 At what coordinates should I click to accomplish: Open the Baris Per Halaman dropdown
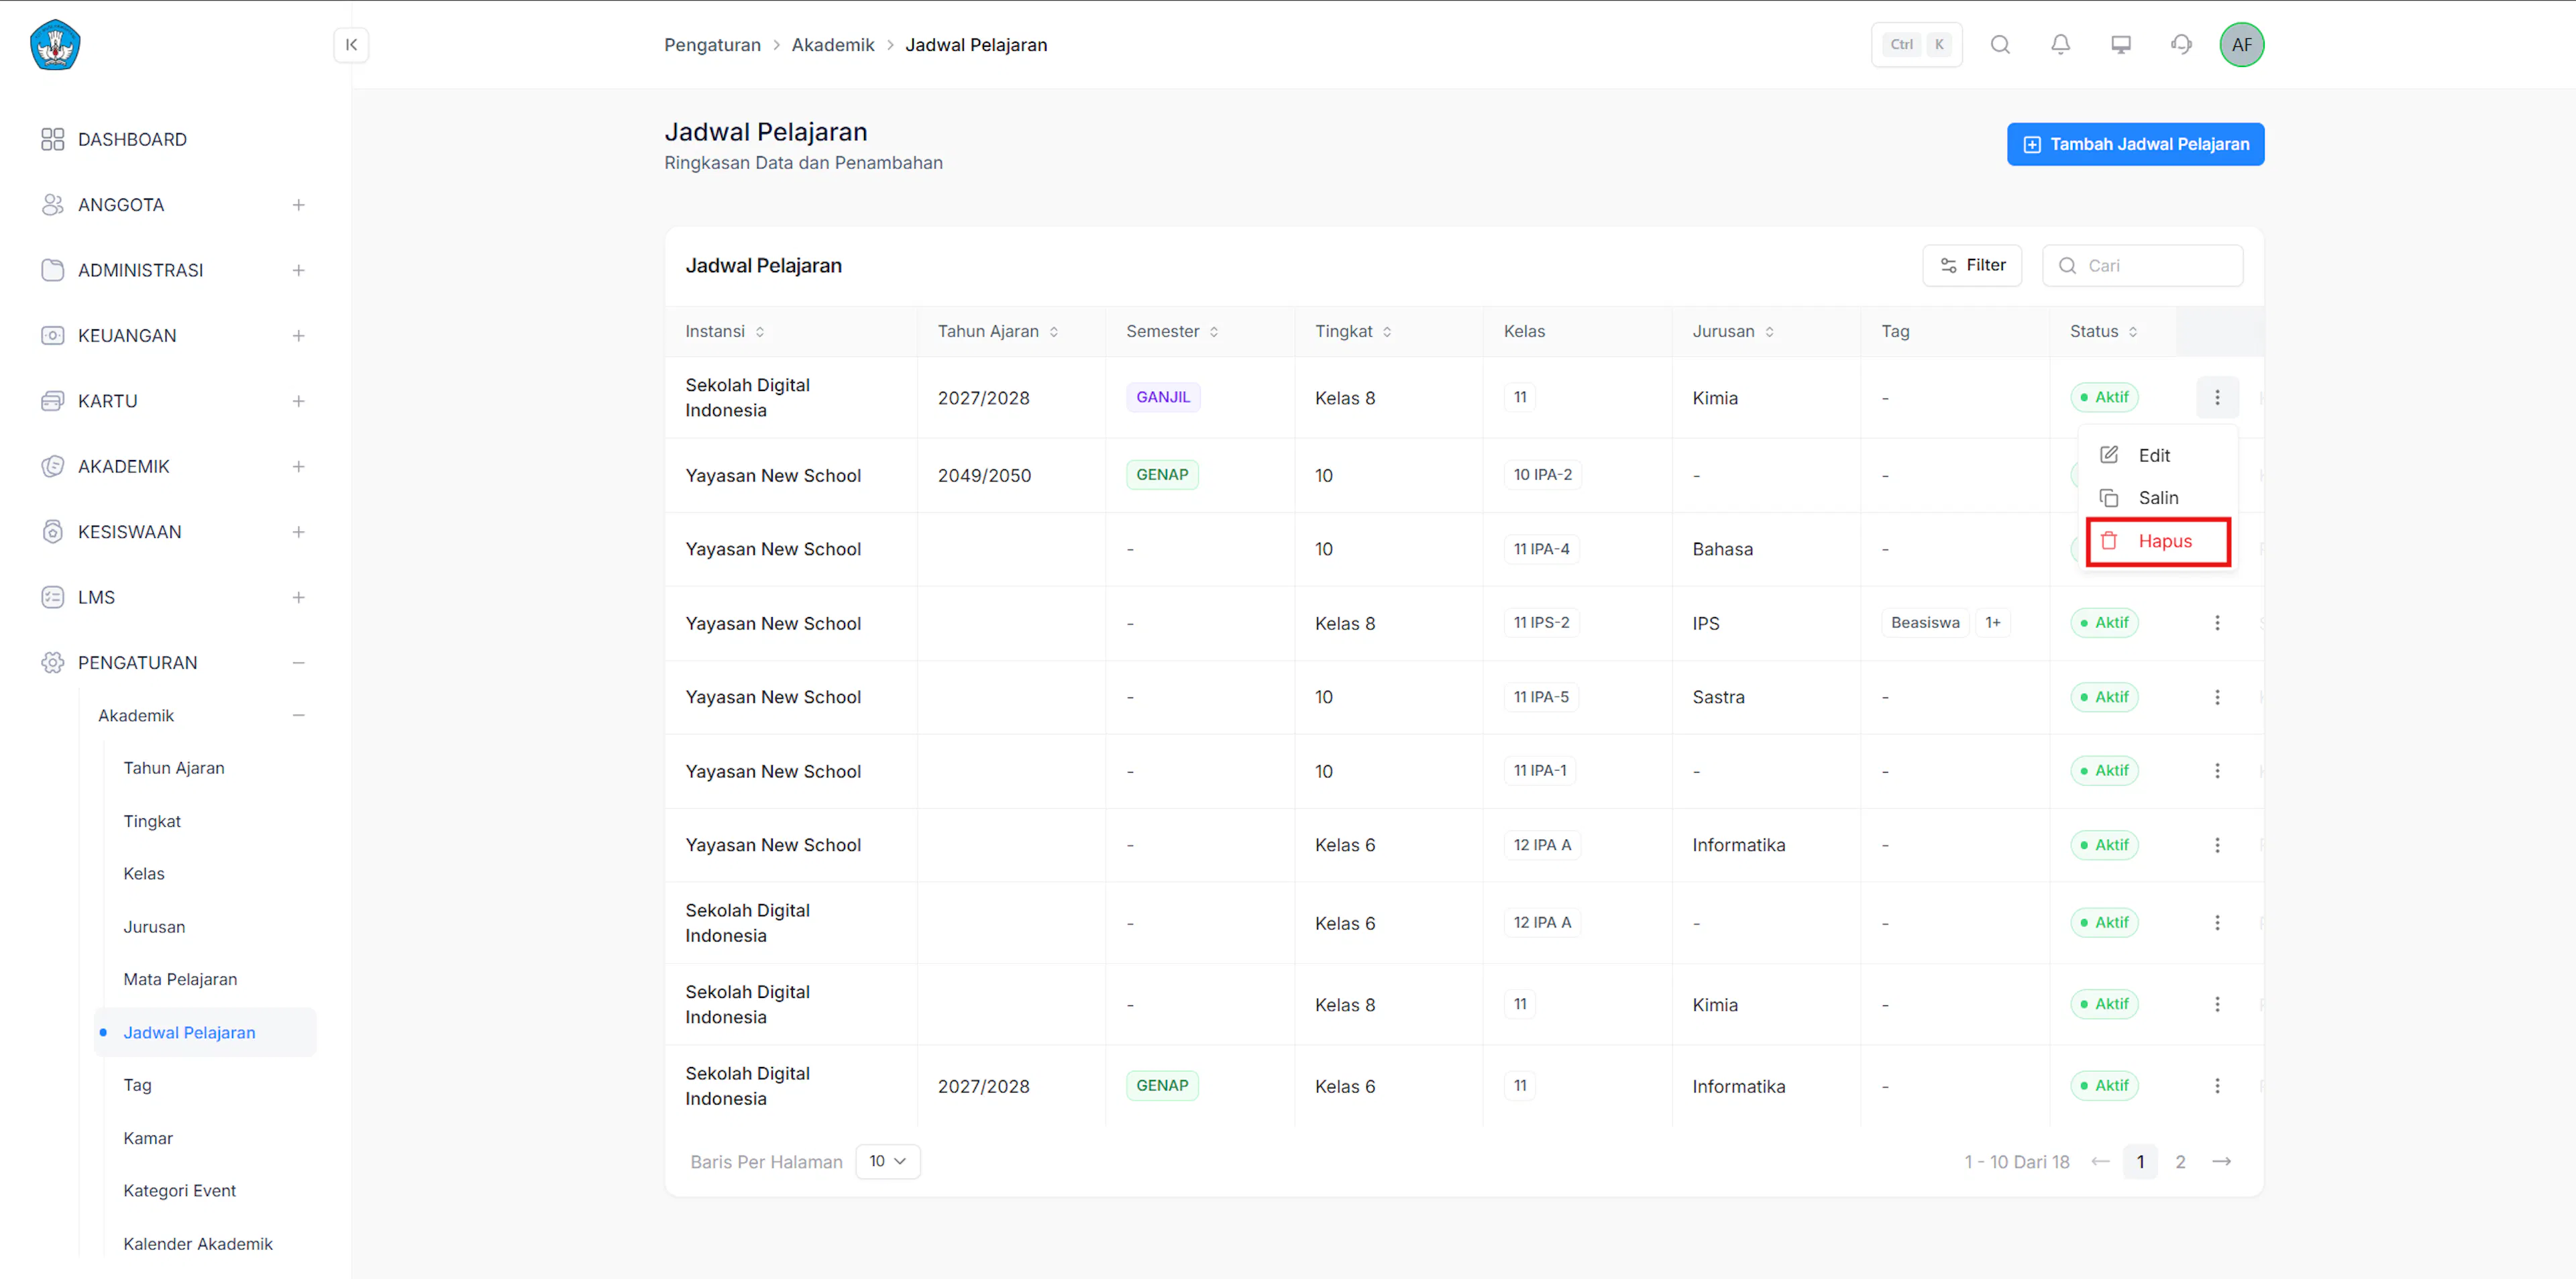point(887,1161)
